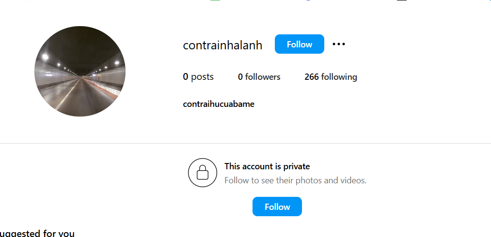Click the word "followers" in stats
This screenshot has height=237, width=491.
(x=263, y=77)
